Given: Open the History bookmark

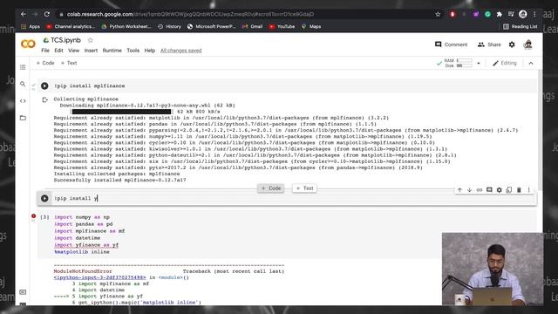Looking at the screenshot, I should coord(169,26).
